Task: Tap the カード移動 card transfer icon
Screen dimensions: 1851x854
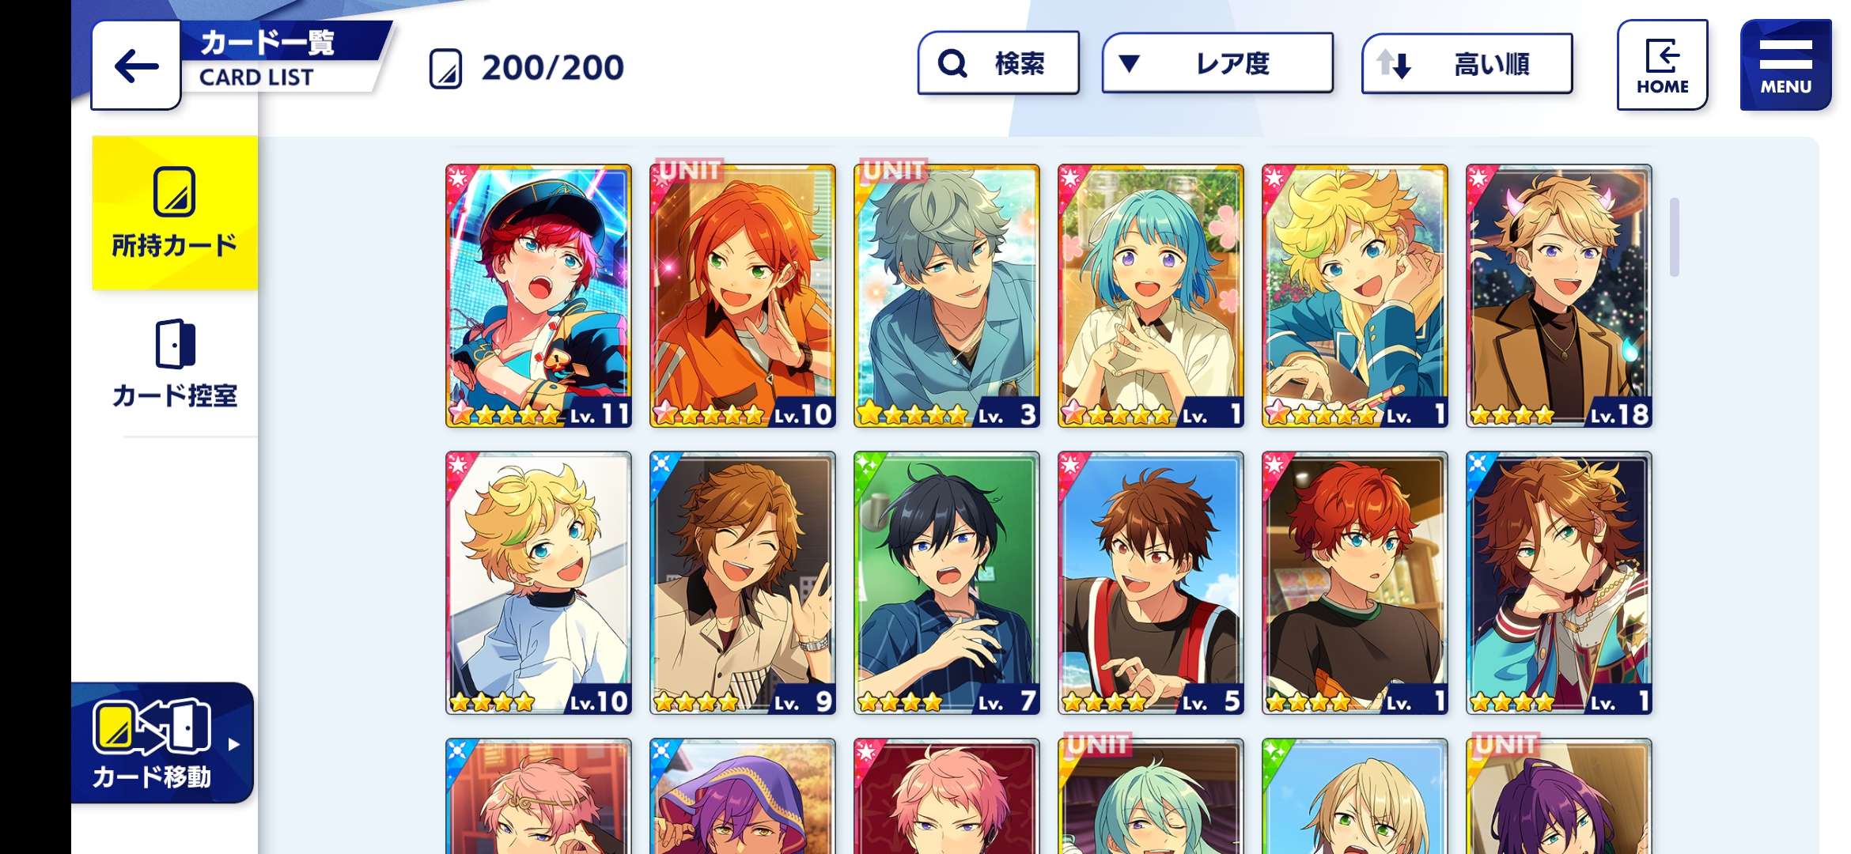Action: pyautogui.click(x=152, y=727)
